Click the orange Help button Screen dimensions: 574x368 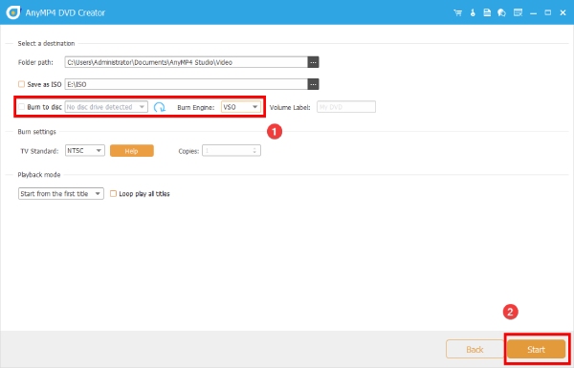(132, 151)
